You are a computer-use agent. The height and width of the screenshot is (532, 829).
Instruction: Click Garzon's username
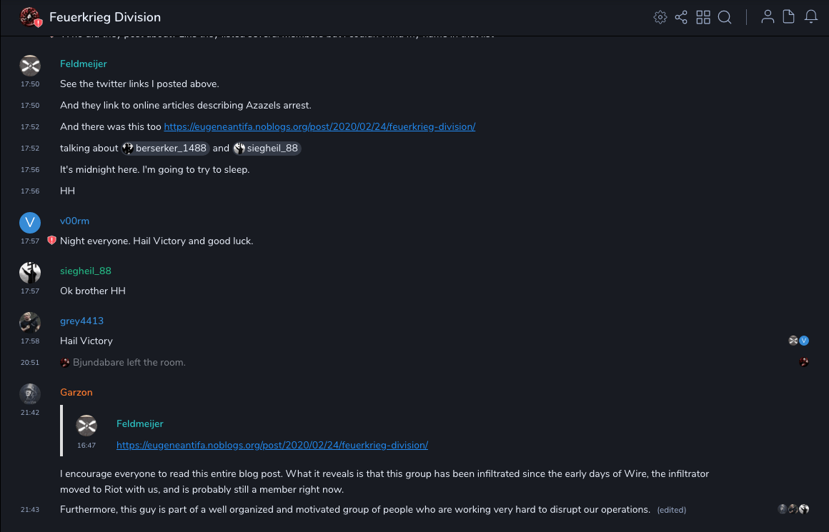click(76, 392)
